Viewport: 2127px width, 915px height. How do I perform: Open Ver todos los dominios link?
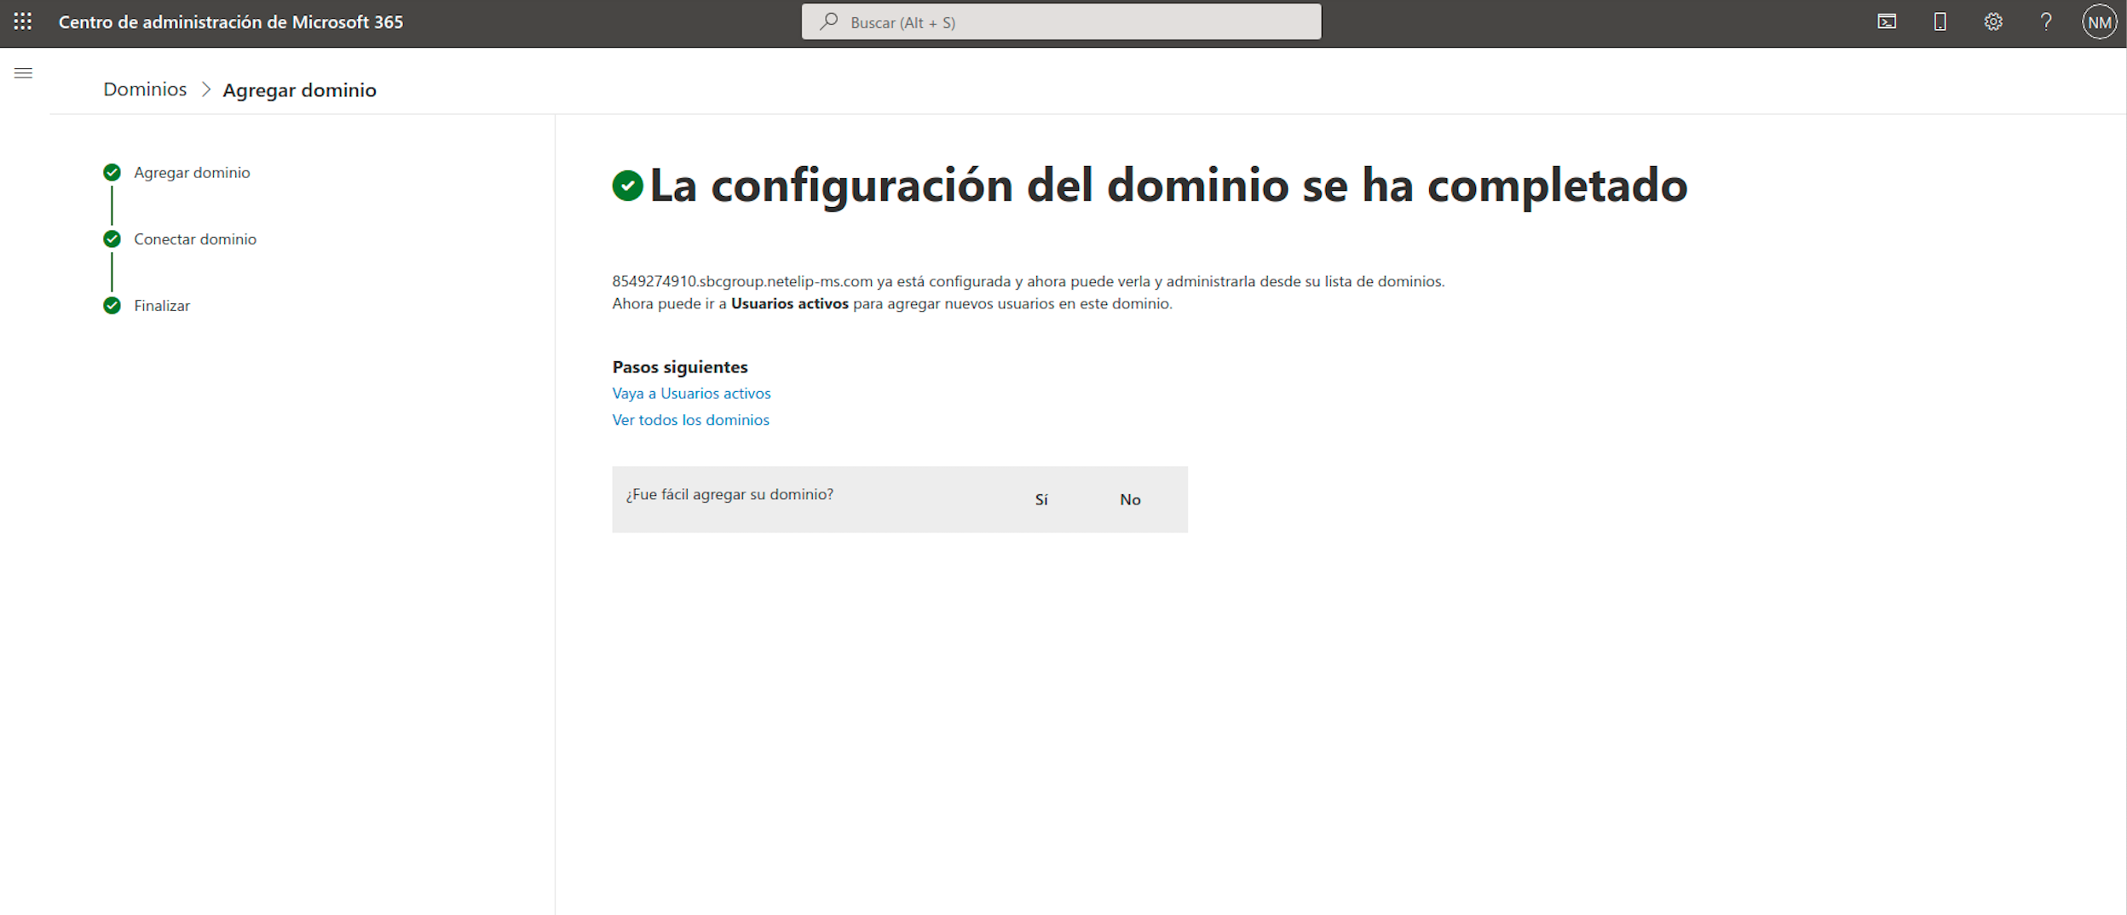(x=690, y=420)
